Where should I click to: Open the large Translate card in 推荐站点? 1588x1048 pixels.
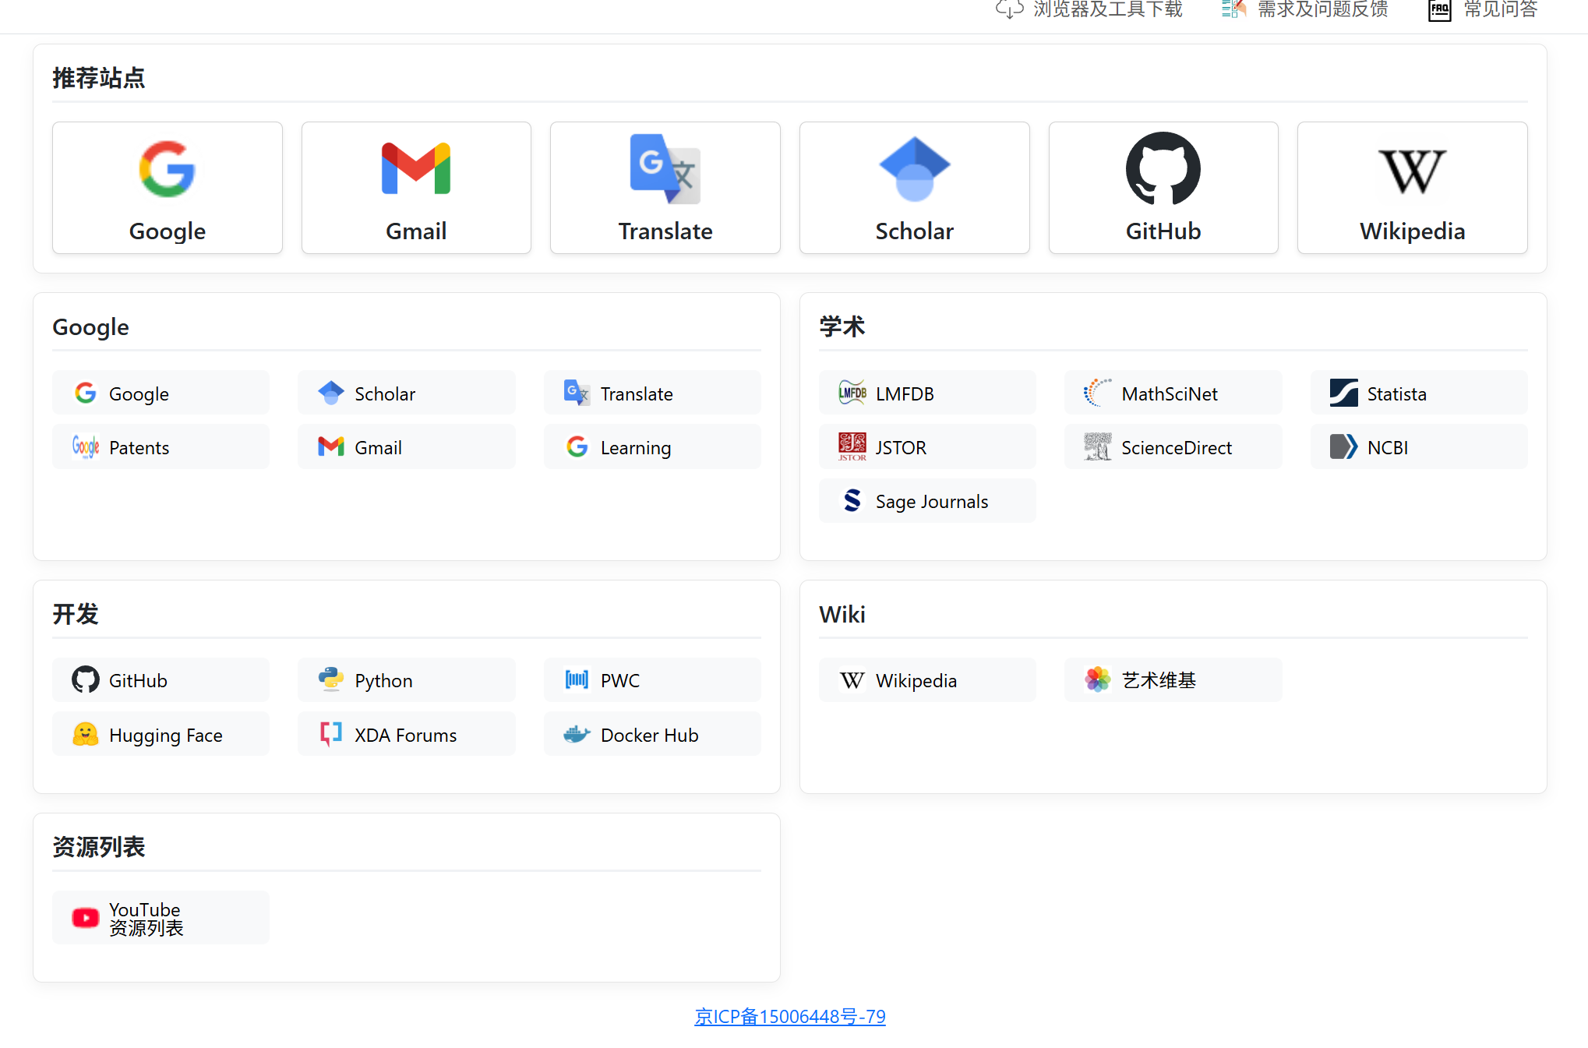665,188
